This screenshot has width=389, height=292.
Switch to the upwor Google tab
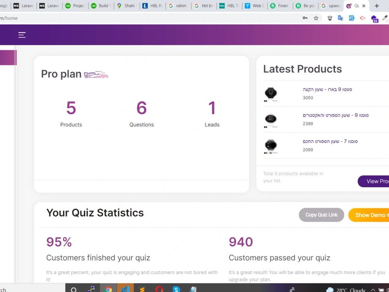(x=332, y=6)
